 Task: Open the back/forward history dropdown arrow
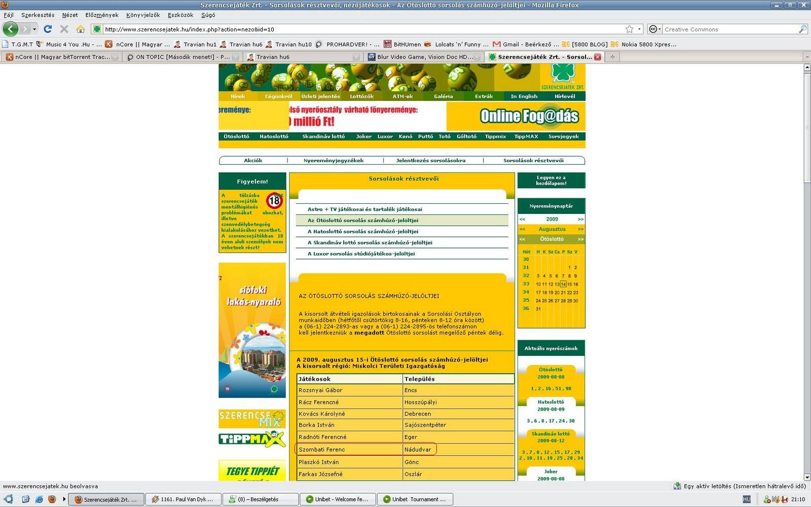34,29
